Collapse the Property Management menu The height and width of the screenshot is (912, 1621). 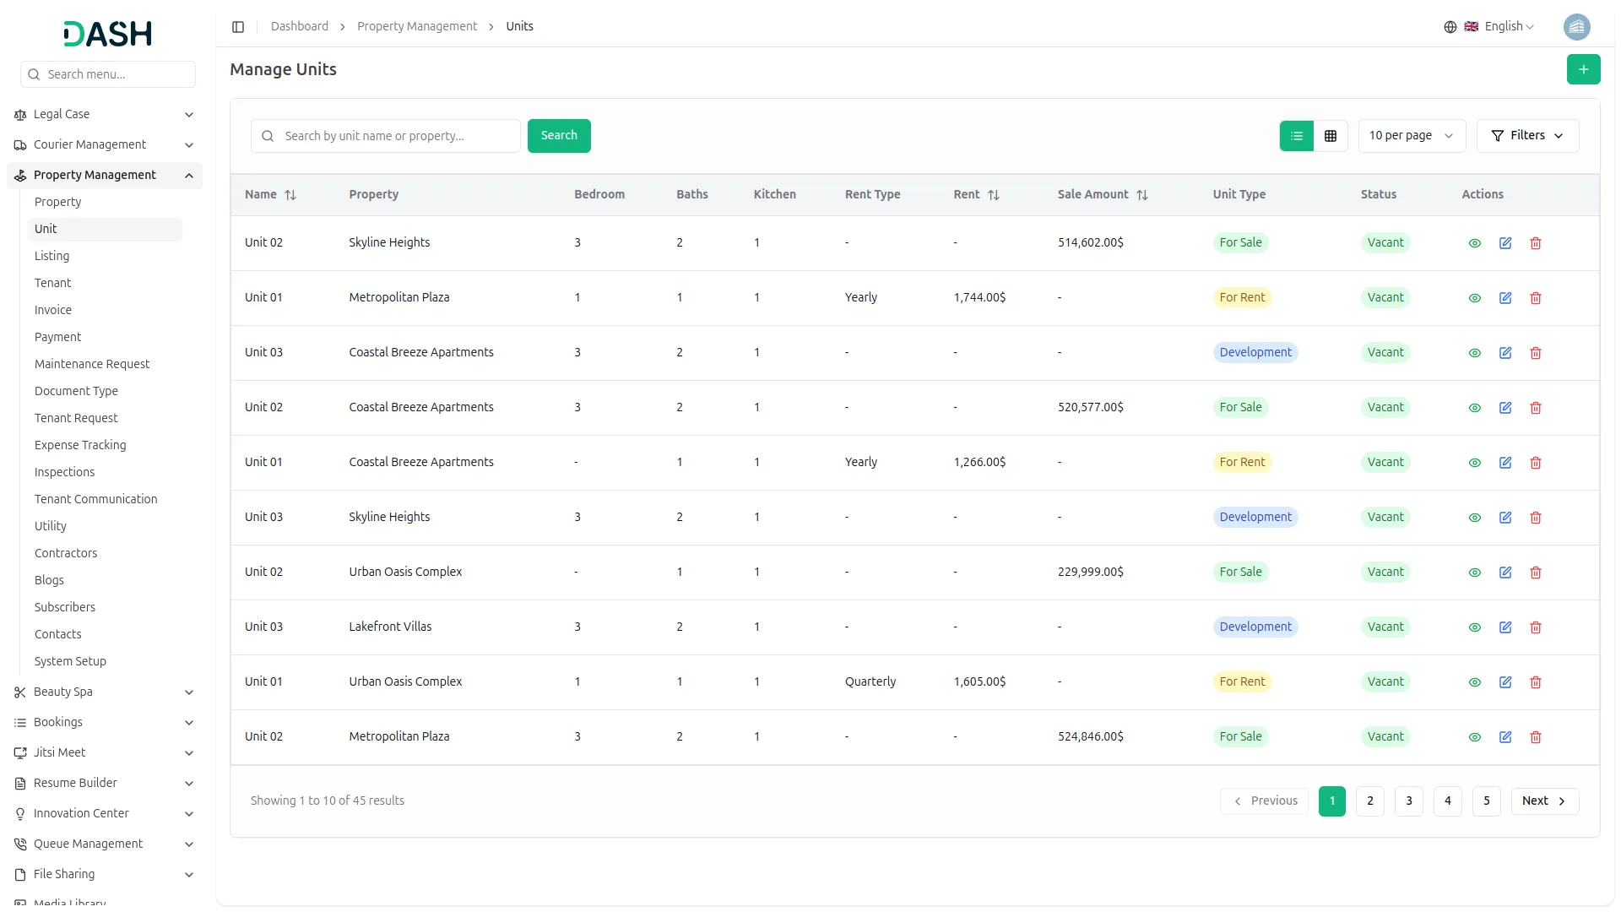(x=188, y=176)
